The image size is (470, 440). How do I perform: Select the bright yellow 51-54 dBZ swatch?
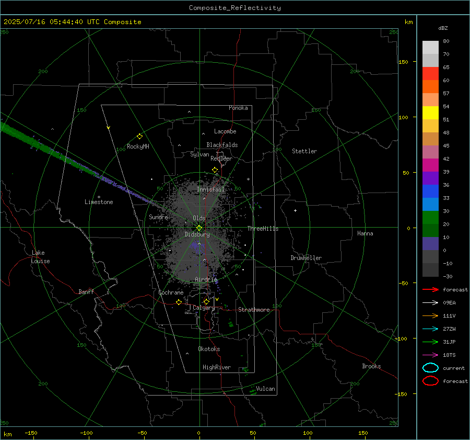coord(430,113)
